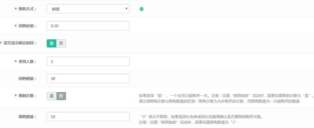
Task: Click the 团购销量 field label
Action: [27, 78]
